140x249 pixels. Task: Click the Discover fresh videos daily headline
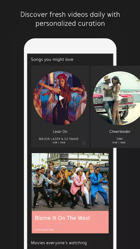[x=70, y=15]
